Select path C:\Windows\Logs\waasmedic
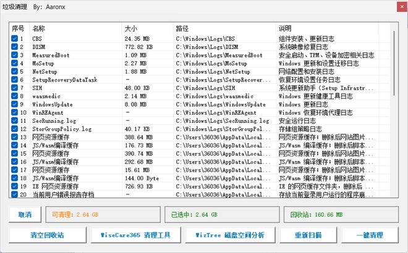 click(215, 96)
